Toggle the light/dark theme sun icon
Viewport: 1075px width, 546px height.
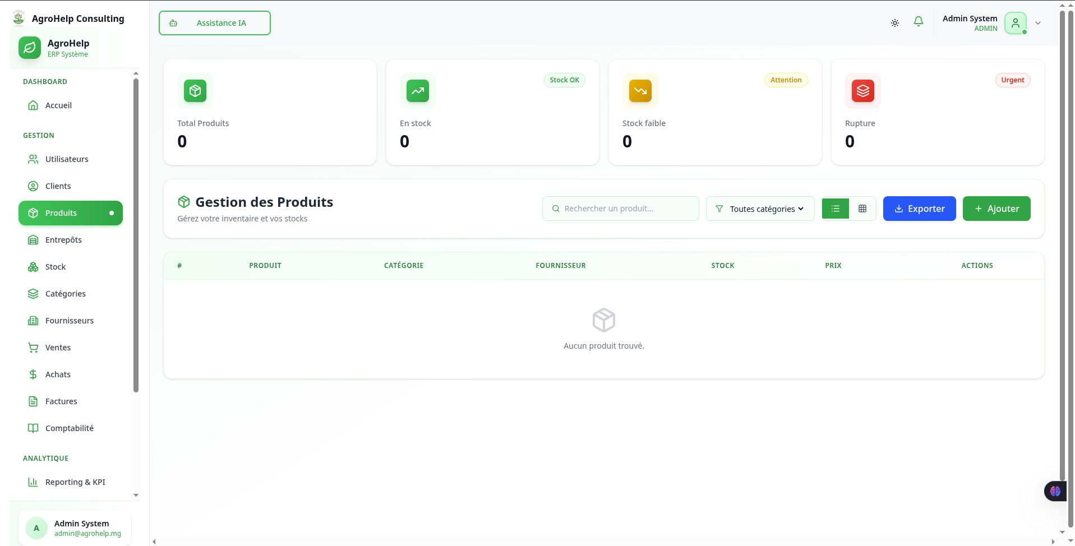coord(894,22)
